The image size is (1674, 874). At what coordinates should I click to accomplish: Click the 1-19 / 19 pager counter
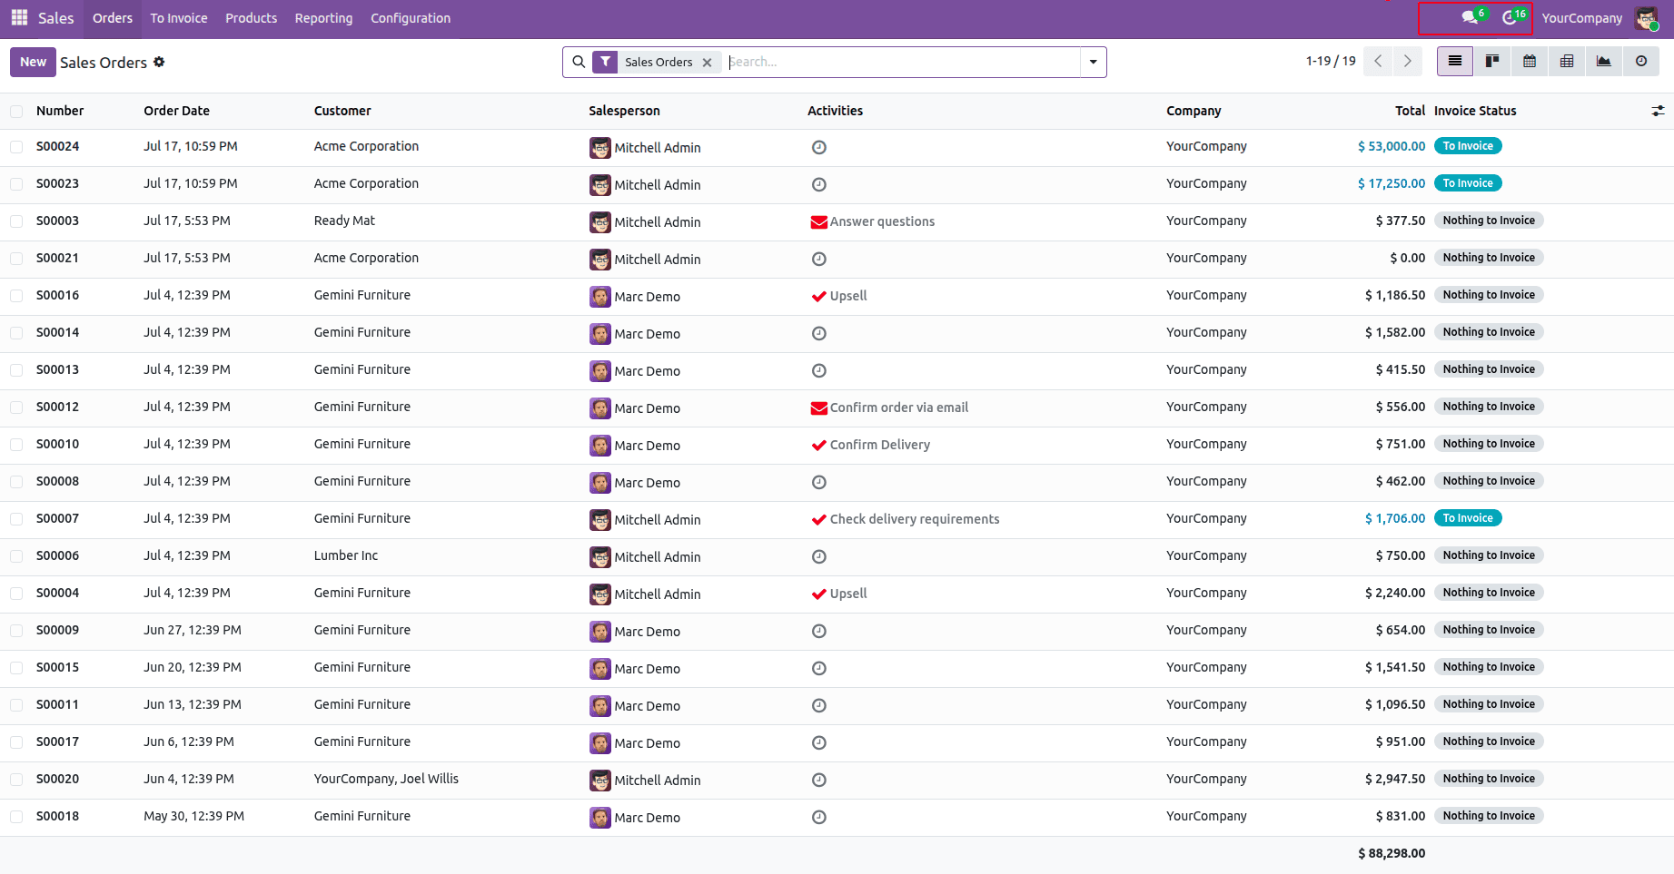[x=1331, y=61]
